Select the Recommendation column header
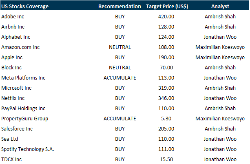The image size is (250, 164). click(120, 7)
